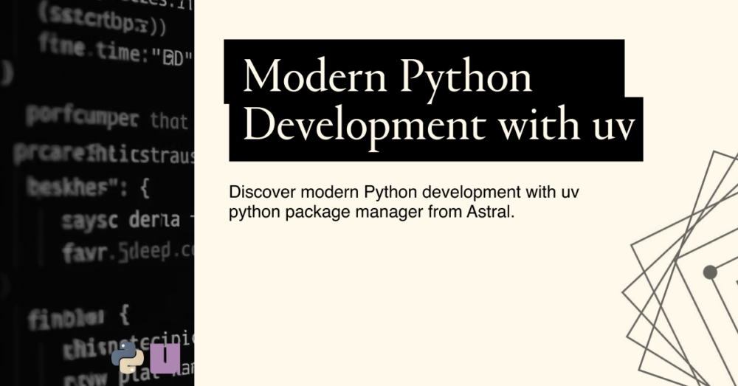Image resolution: width=738 pixels, height=386 pixels.
Task: Click the Python logo icon
Action: click(128, 356)
